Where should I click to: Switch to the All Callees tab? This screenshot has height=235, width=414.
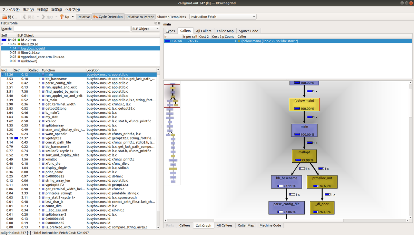point(224,225)
